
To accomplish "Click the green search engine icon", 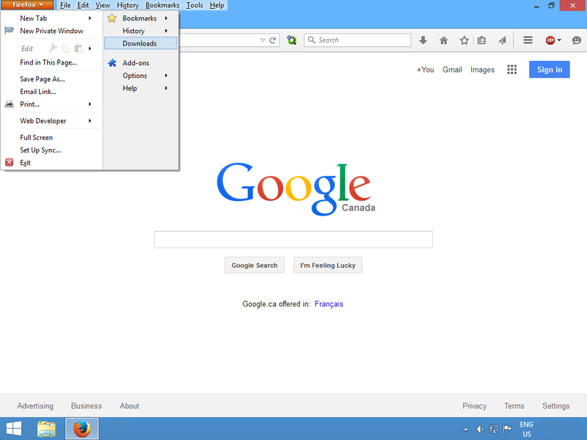I will (291, 40).
